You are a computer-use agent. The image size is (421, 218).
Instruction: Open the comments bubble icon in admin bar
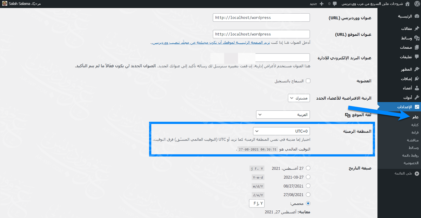334,3
